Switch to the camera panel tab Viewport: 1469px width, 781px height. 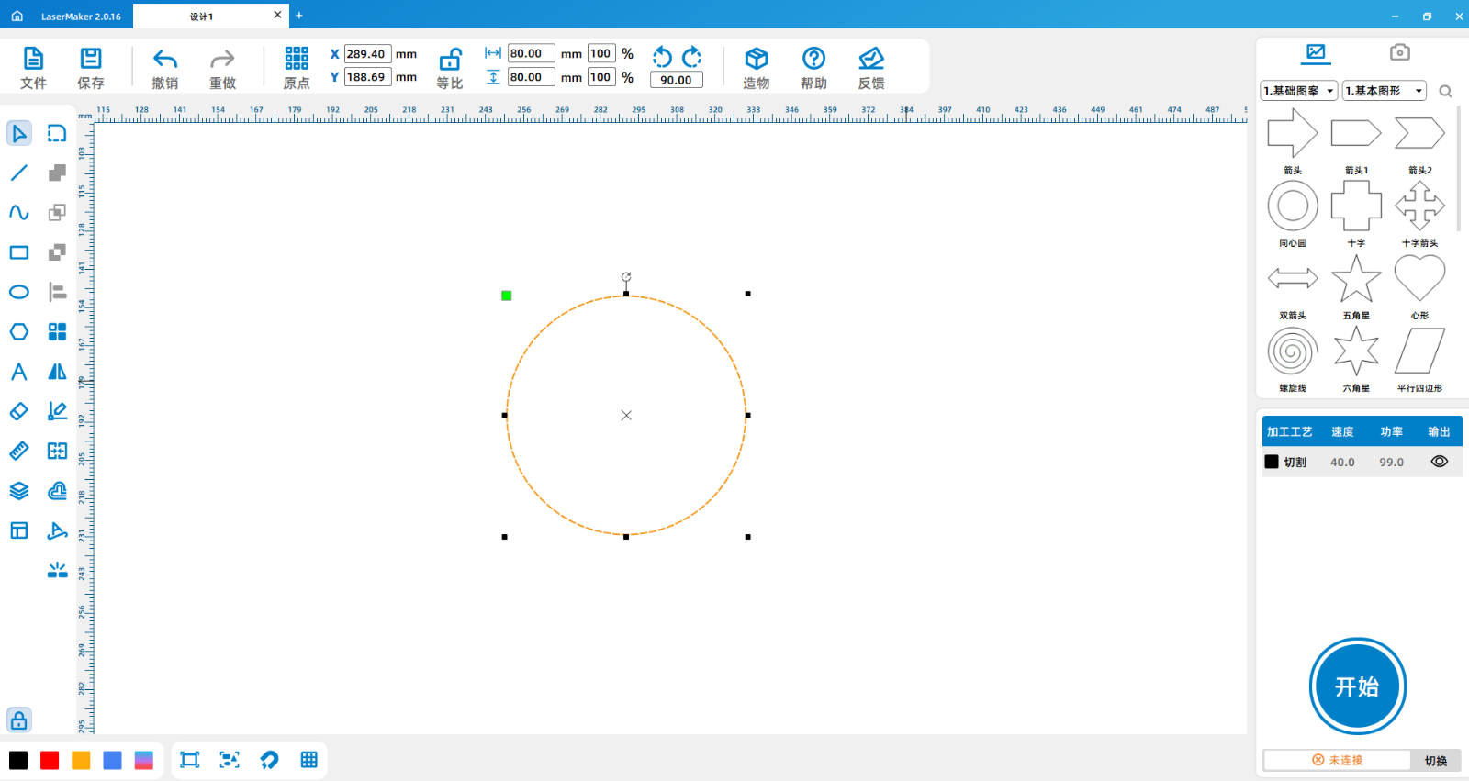coord(1399,52)
